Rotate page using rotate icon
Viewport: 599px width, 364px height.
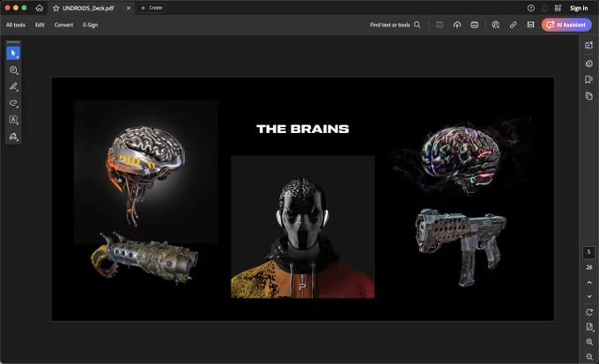pos(589,312)
